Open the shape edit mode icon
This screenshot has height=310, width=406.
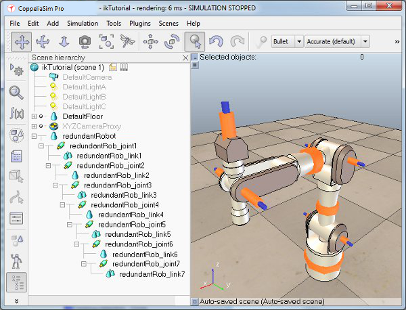coord(16,176)
